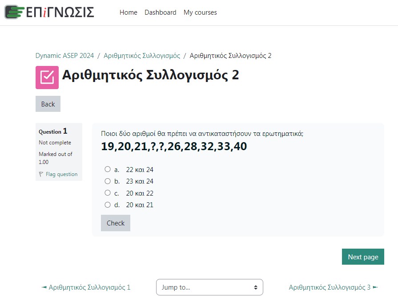Click the question text Ποιοι δύο αριθμοί

click(x=202, y=134)
